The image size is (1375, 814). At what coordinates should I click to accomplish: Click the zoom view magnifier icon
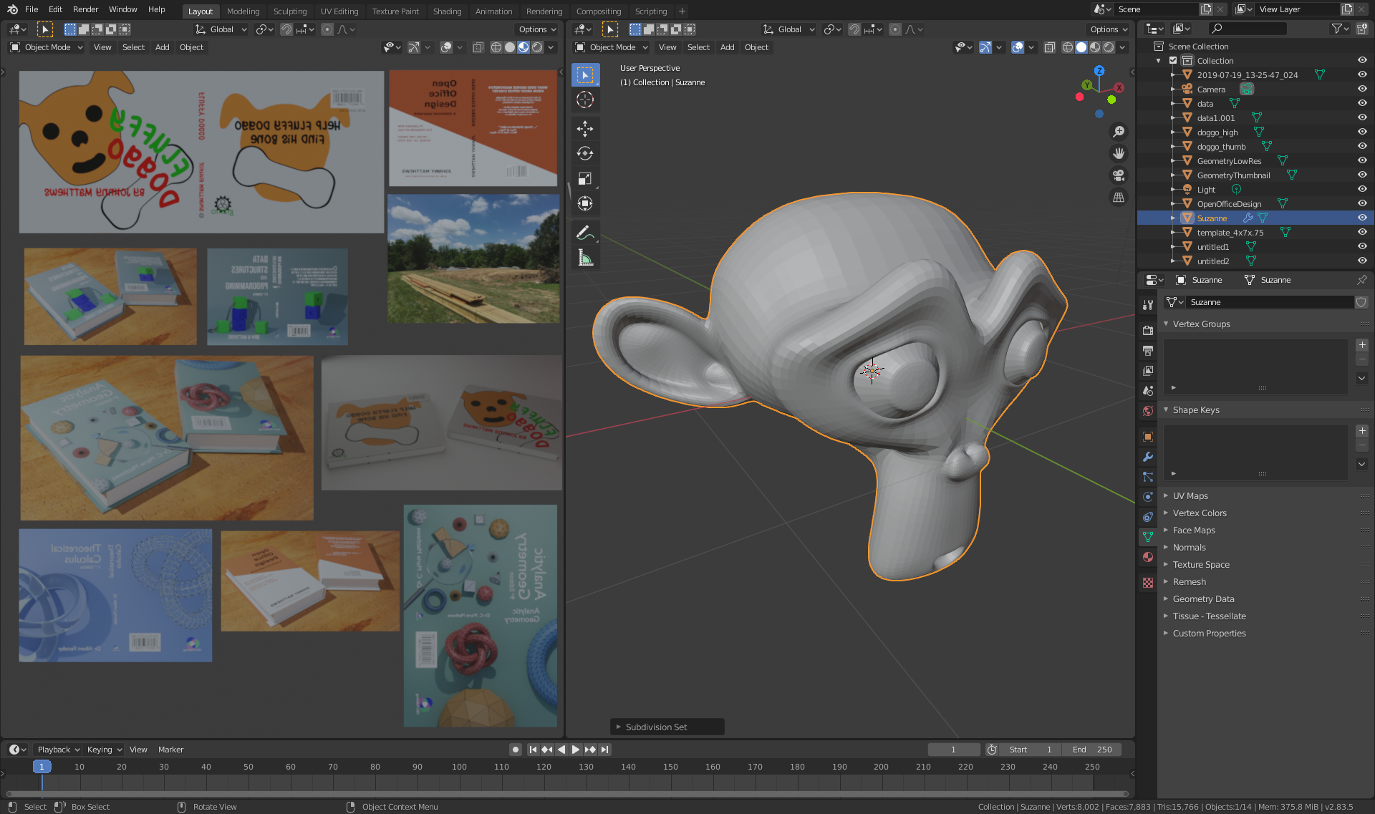[x=1118, y=132]
